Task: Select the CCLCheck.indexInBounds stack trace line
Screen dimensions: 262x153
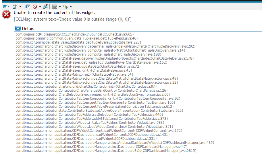Action: click(x=74, y=34)
